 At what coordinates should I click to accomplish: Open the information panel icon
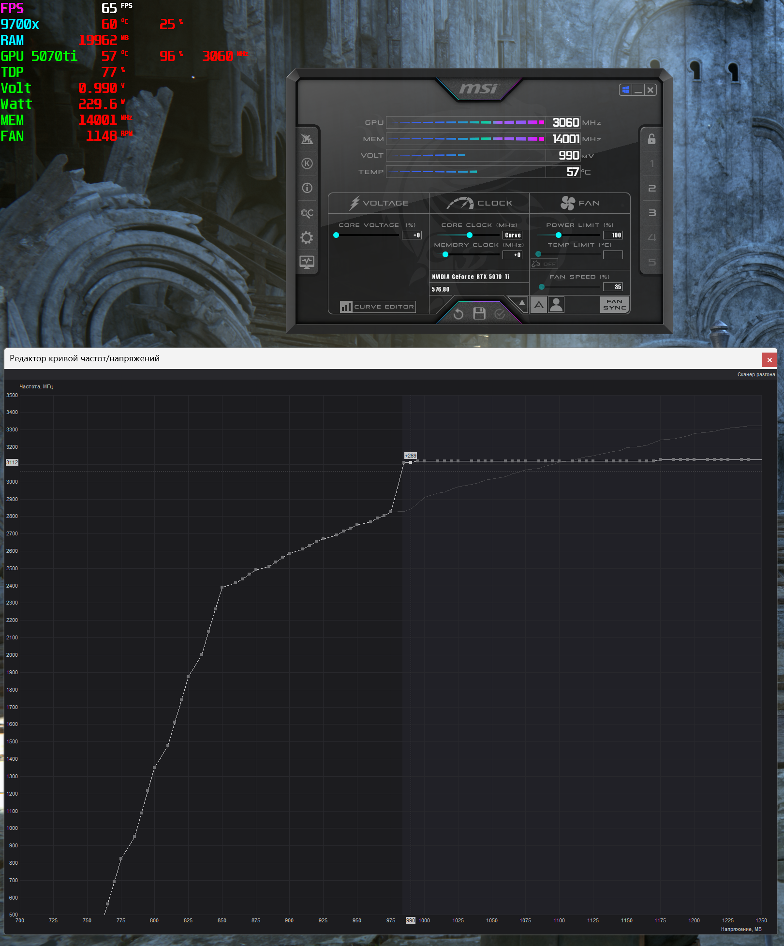pos(307,188)
